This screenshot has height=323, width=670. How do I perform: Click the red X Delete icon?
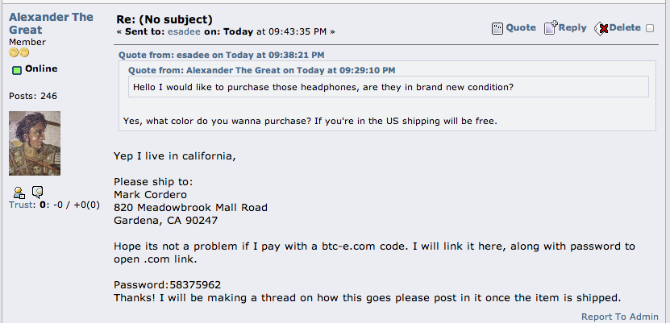(x=601, y=28)
